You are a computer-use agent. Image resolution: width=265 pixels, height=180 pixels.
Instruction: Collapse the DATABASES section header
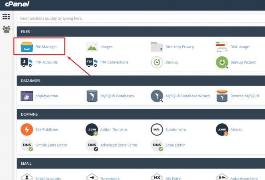(141, 81)
